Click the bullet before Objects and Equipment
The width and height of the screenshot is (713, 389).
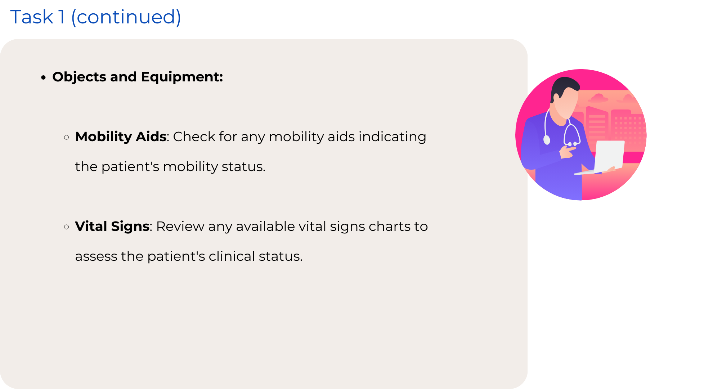(44, 77)
